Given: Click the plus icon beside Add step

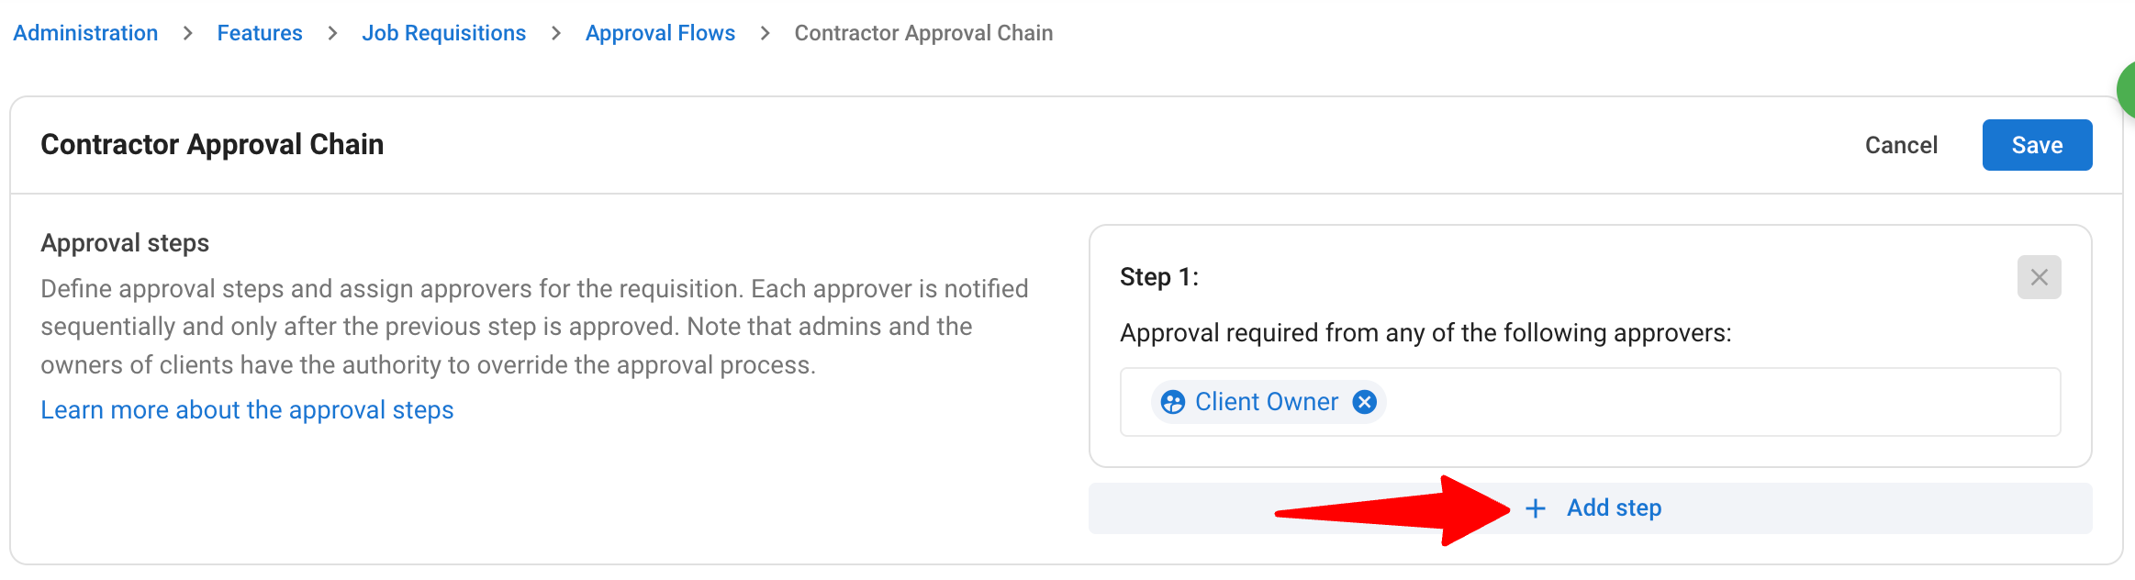Looking at the screenshot, I should click(1536, 508).
